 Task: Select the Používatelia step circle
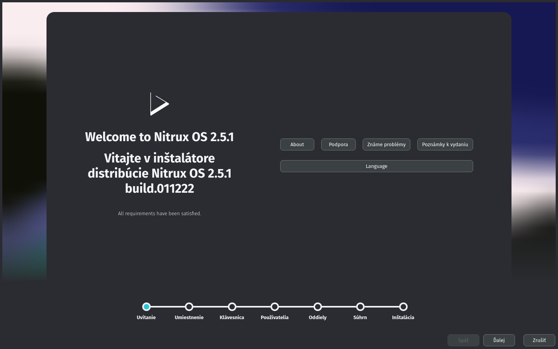[275, 307]
